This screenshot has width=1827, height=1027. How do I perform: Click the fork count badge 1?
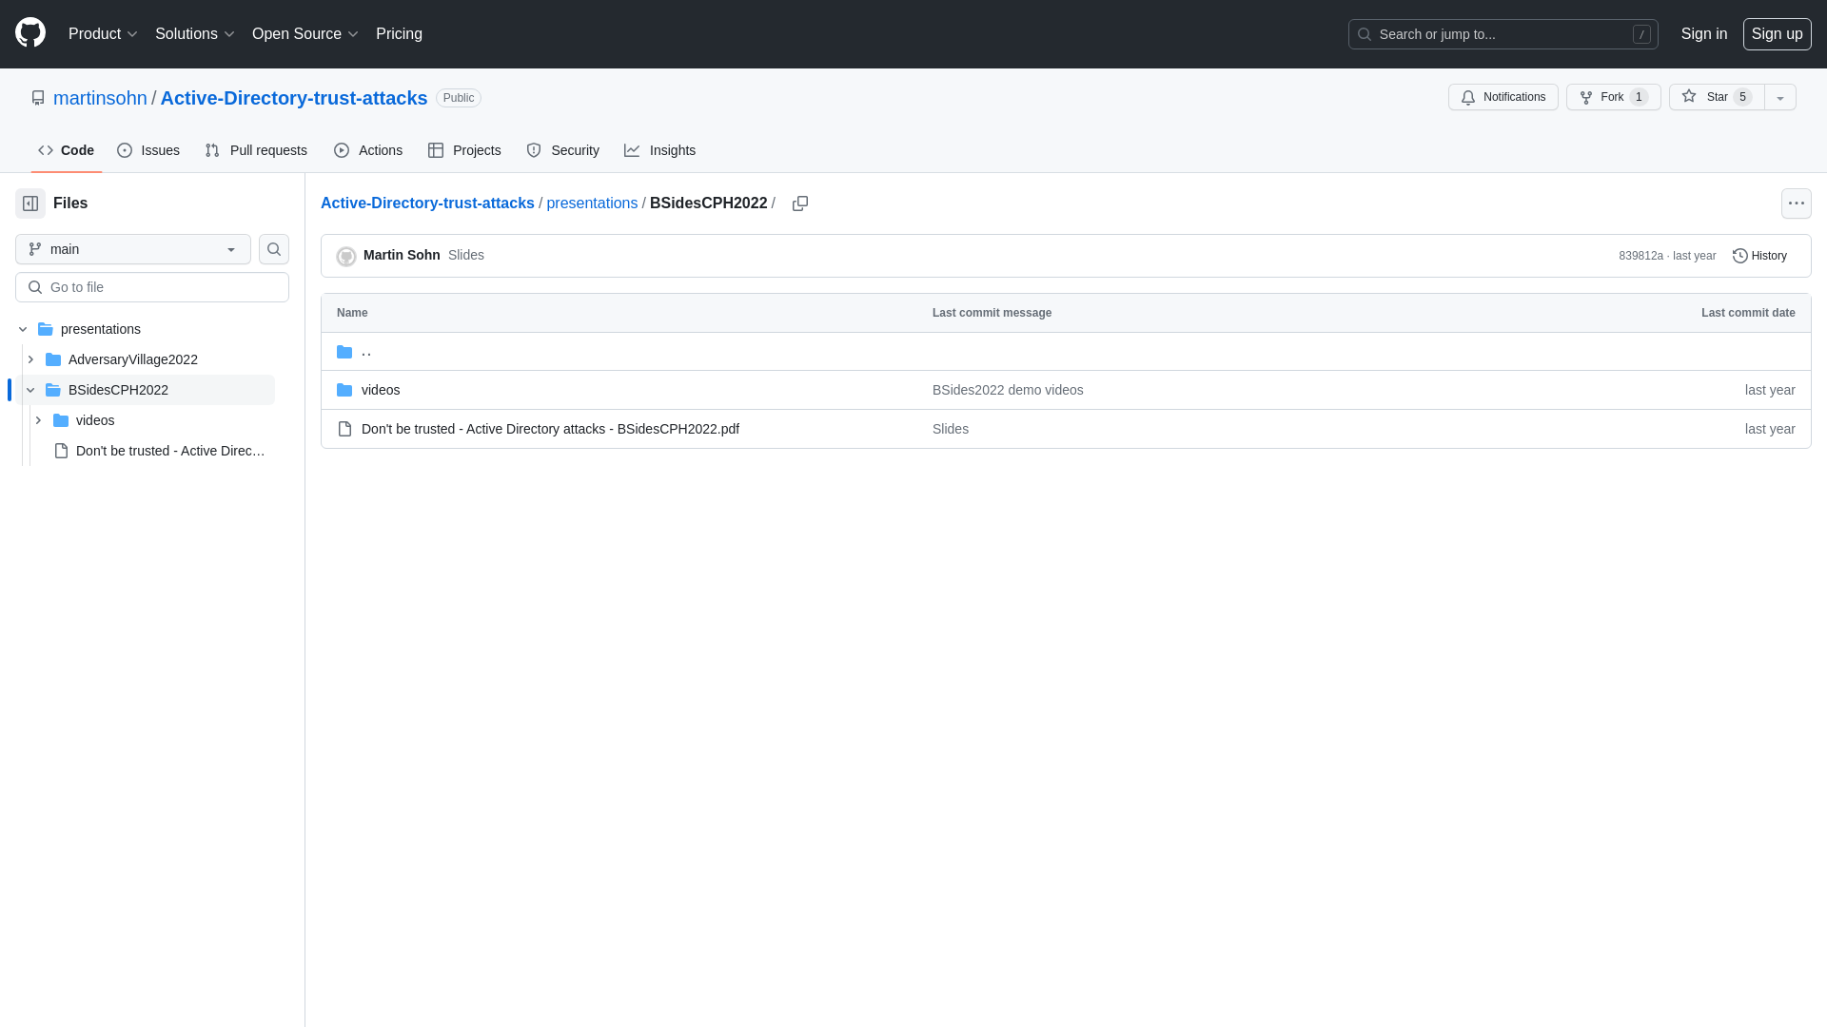tap(1639, 97)
